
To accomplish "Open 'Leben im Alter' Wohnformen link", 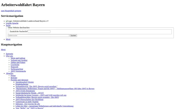I will point(45,106).
